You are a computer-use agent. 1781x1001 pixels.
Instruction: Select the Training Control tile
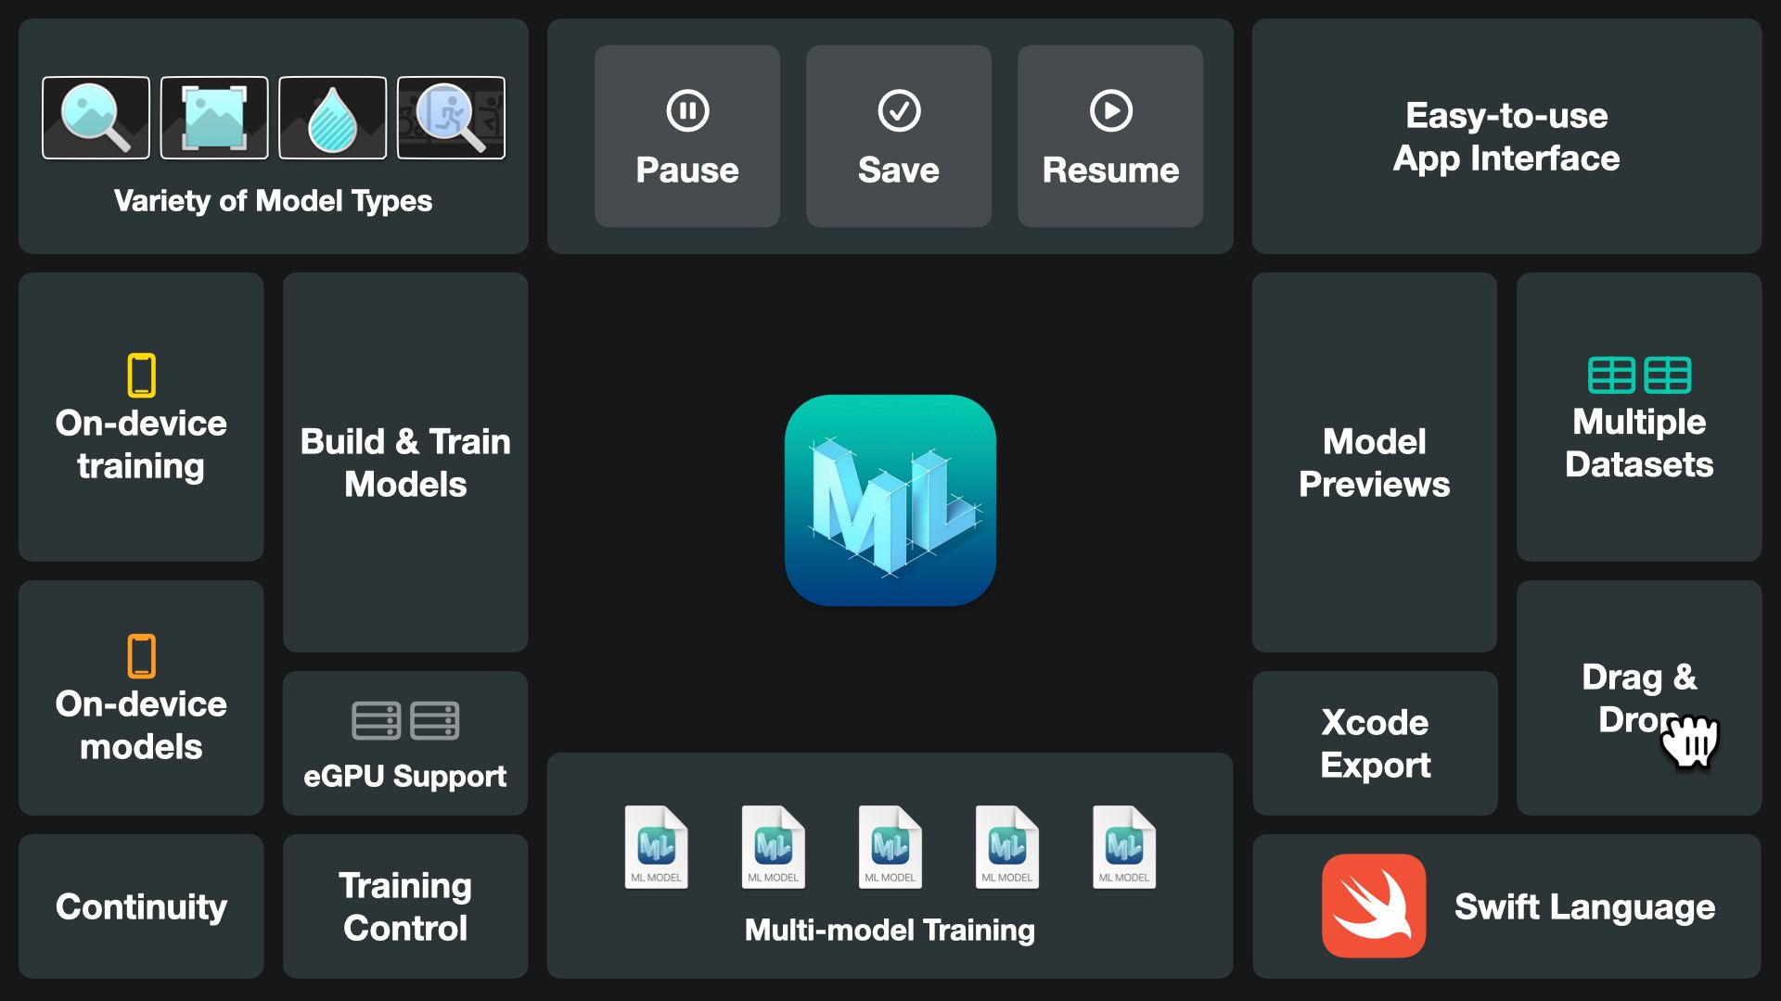404,906
